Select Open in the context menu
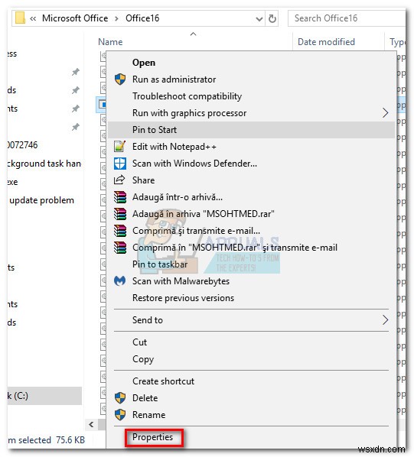This screenshot has height=457, width=414. coord(251,63)
